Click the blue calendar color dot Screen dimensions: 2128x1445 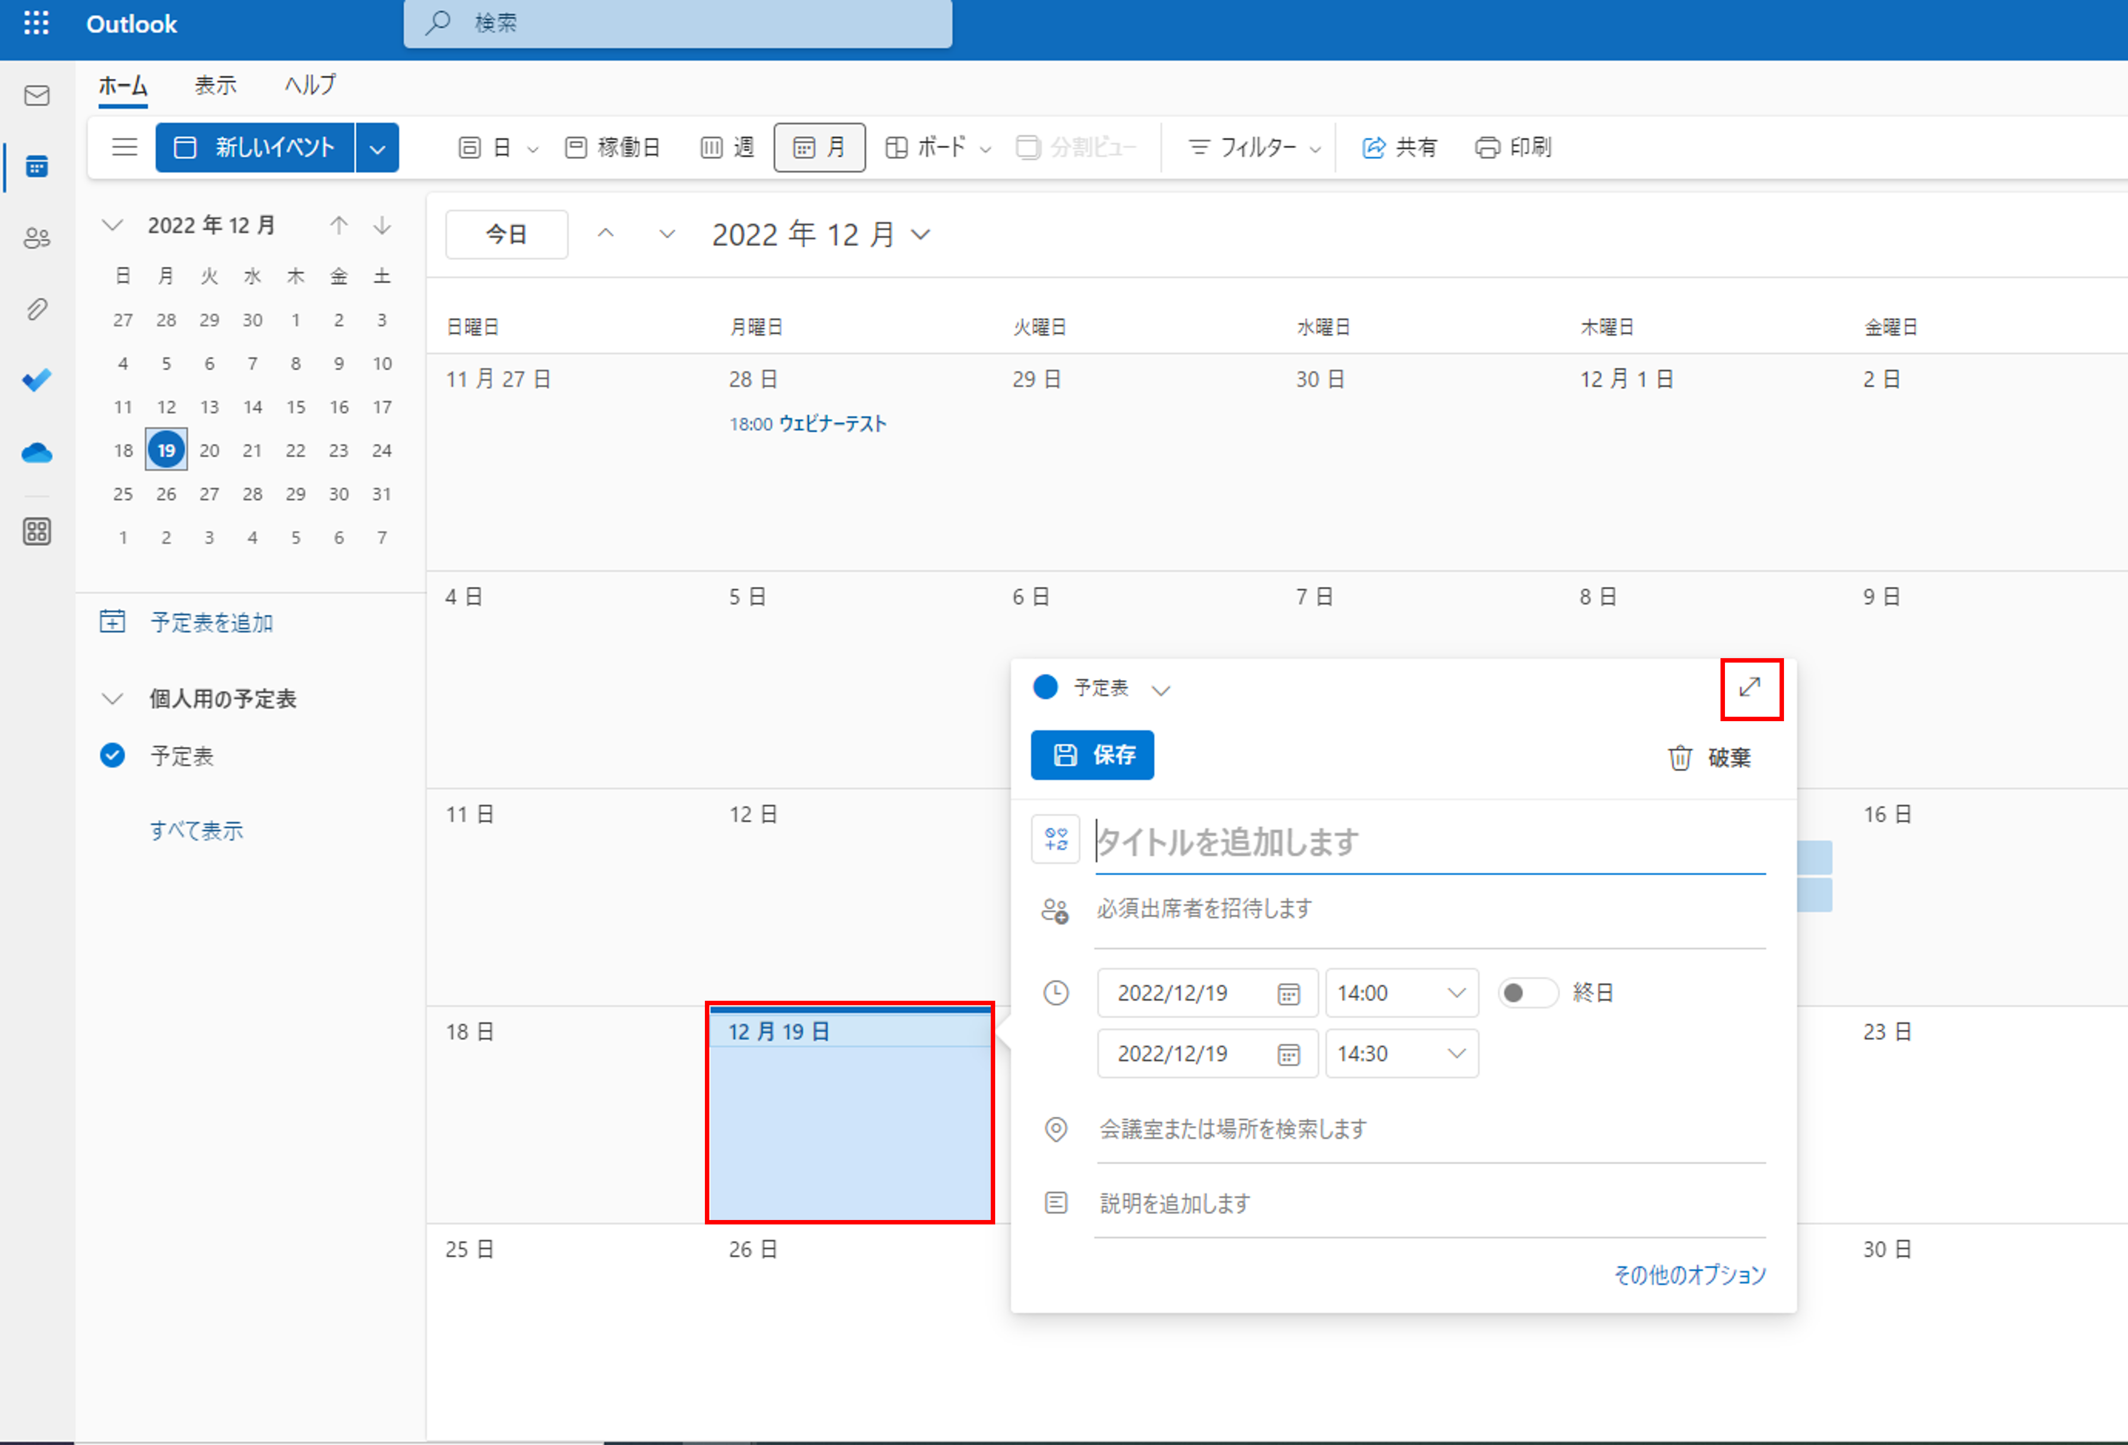[x=1045, y=687]
